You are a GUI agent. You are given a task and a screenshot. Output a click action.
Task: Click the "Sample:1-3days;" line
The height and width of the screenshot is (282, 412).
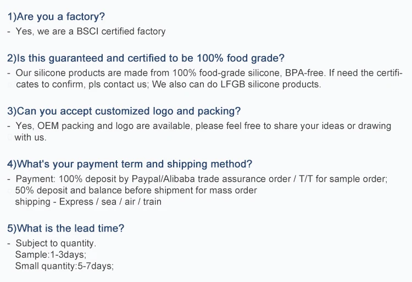[51, 255]
